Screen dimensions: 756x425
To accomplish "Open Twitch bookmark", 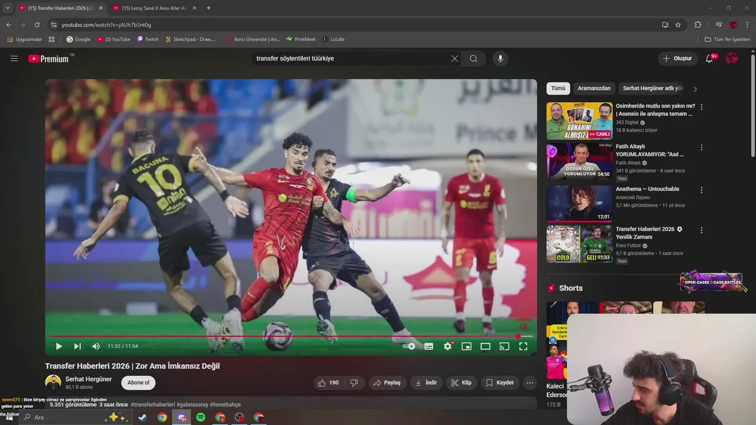I will coord(148,40).
